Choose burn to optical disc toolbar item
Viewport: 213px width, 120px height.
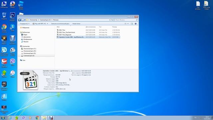[x=60, y=24]
